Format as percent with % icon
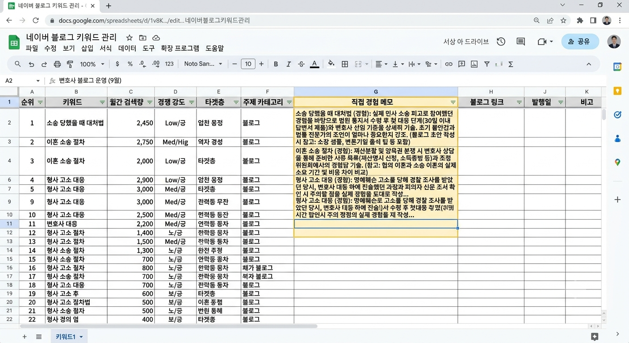Viewport: 629px width, 343px height. [x=130, y=64]
